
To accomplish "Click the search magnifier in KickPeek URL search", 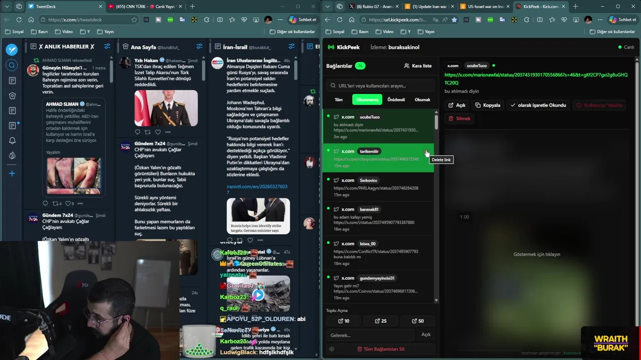I will [333, 85].
